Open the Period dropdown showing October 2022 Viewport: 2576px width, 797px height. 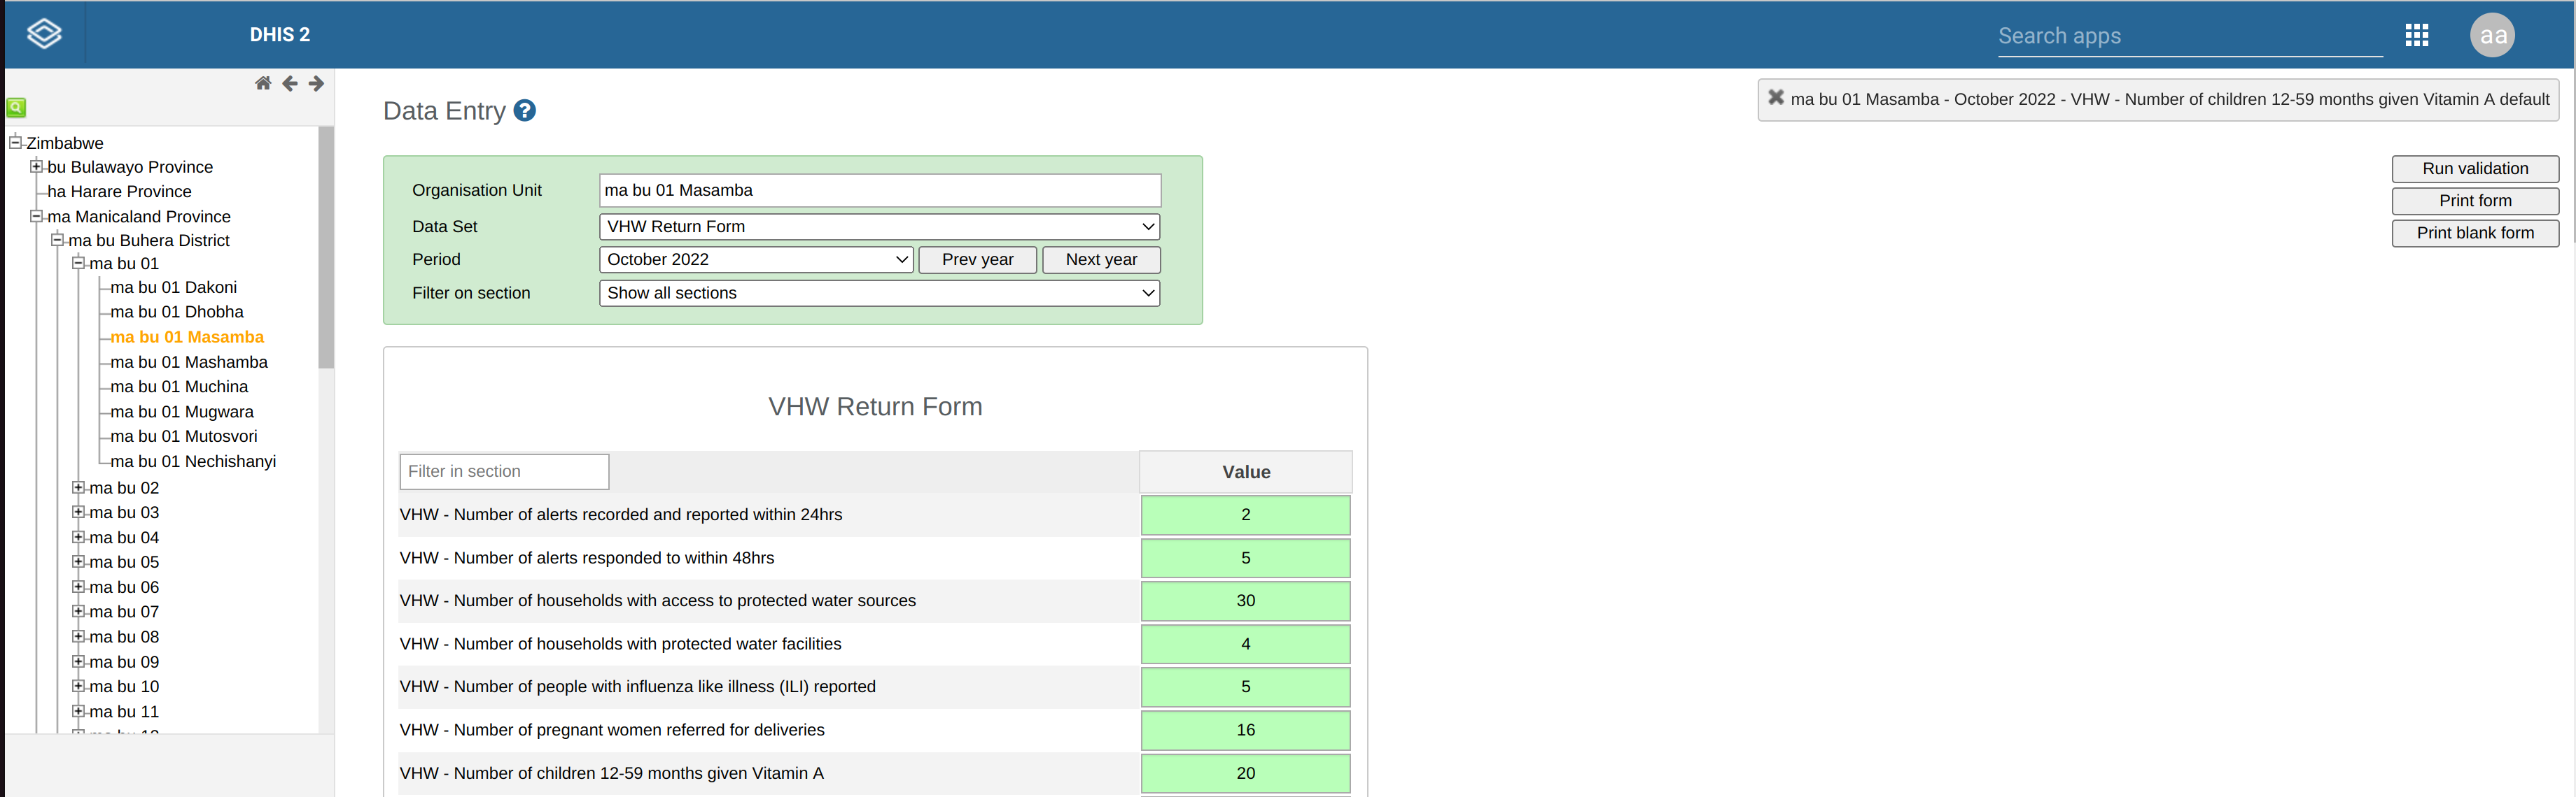click(756, 259)
